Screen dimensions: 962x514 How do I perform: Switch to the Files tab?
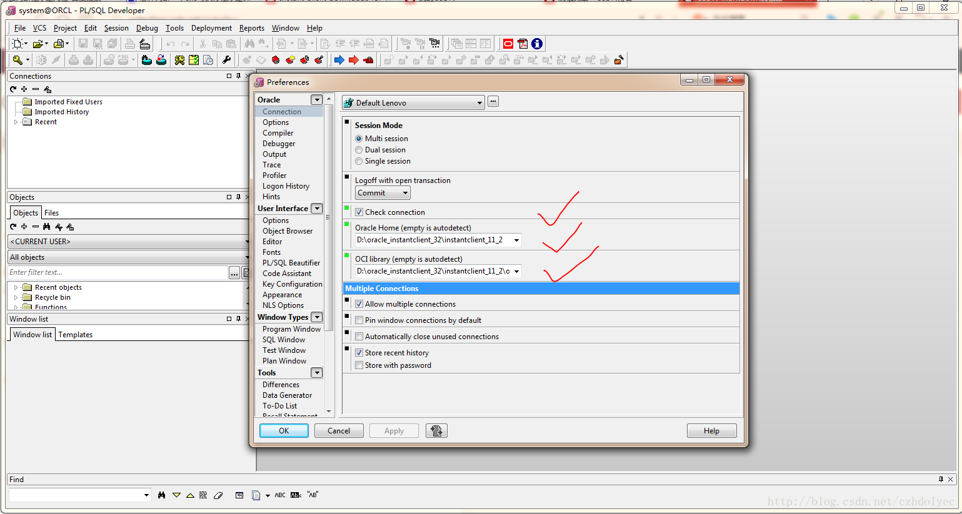click(x=51, y=213)
